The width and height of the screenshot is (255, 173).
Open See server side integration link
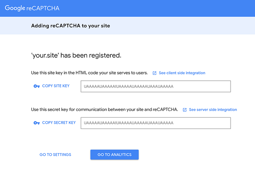click(x=213, y=110)
